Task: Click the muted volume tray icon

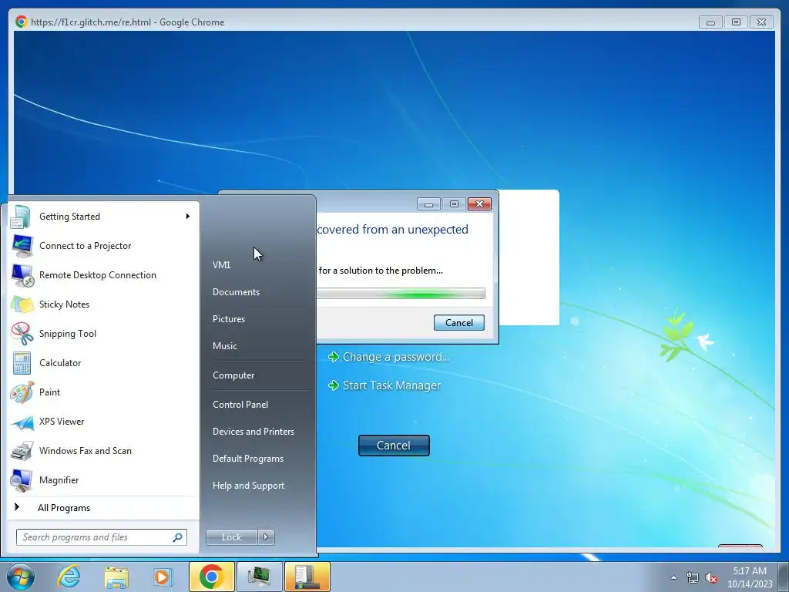Action: tap(711, 578)
